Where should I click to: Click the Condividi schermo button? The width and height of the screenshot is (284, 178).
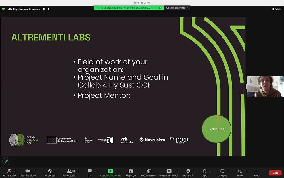[x=110, y=172]
